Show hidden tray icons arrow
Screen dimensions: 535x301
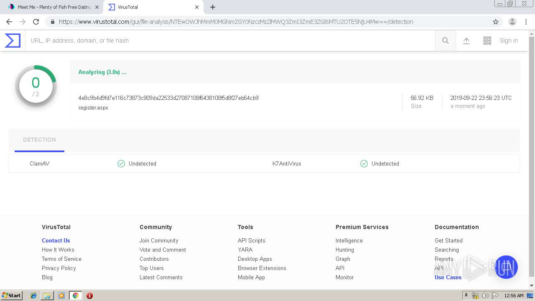tap(466, 296)
